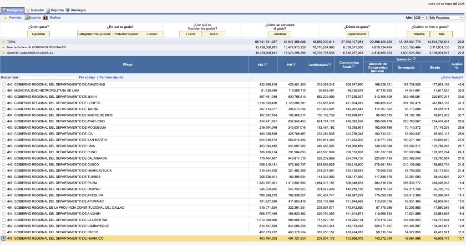Click the Reiniciar up-arrow icon
Screen dimensions: 466x246
tap(5, 18)
